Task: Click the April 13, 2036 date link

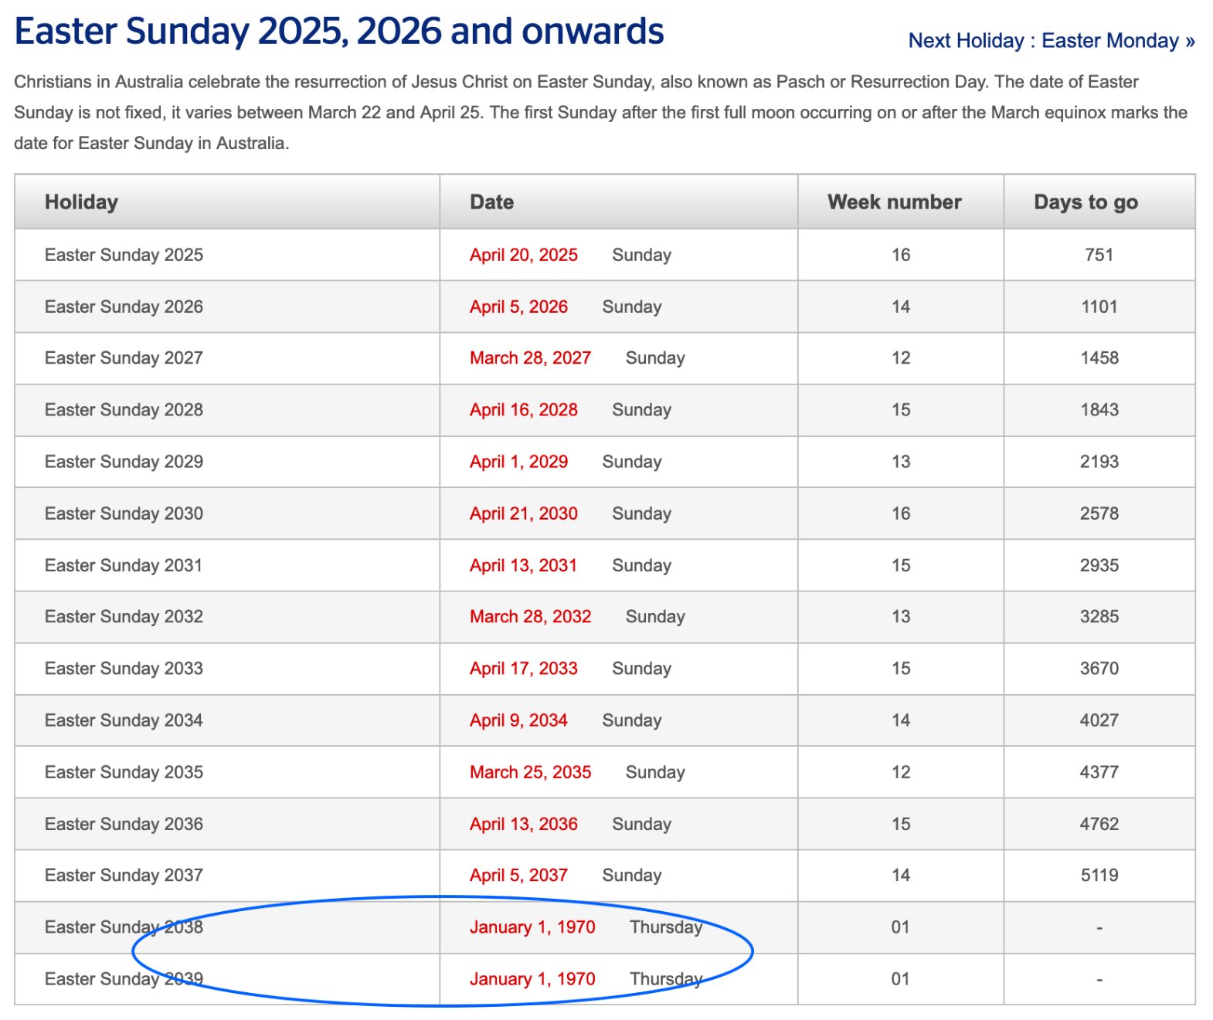Action: pyautogui.click(x=523, y=824)
